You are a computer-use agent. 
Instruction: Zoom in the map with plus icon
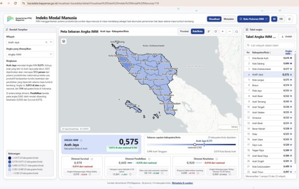(x=222, y=31)
